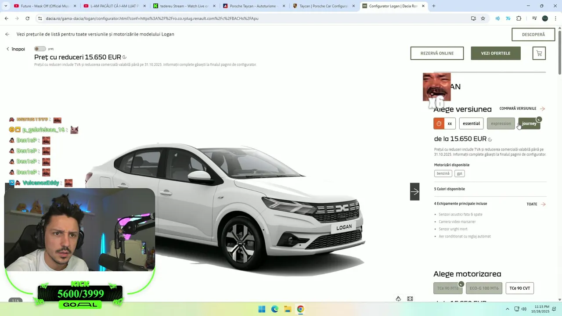Viewport: 562px width, 316px height.
Task: Go back with the browser back arrow
Action: click(6, 18)
